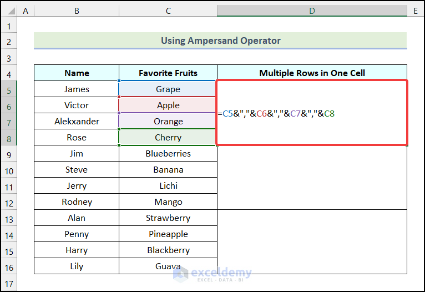Viewport: 425px width, 292px height.
Task: Select row 14 header
Action: point(9,235)
